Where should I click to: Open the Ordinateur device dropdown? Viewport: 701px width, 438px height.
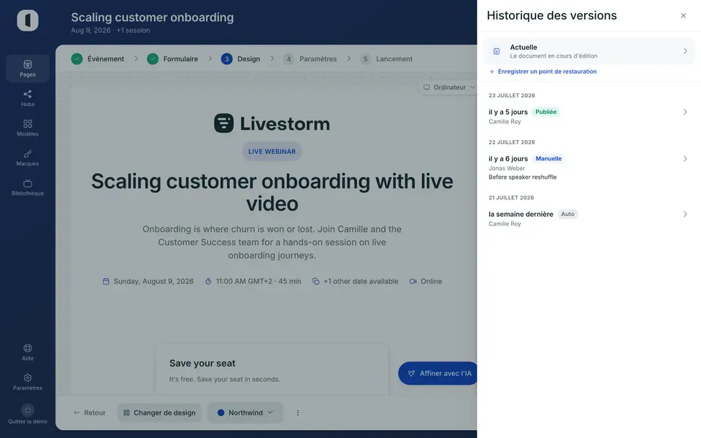(x=449, y=88)
